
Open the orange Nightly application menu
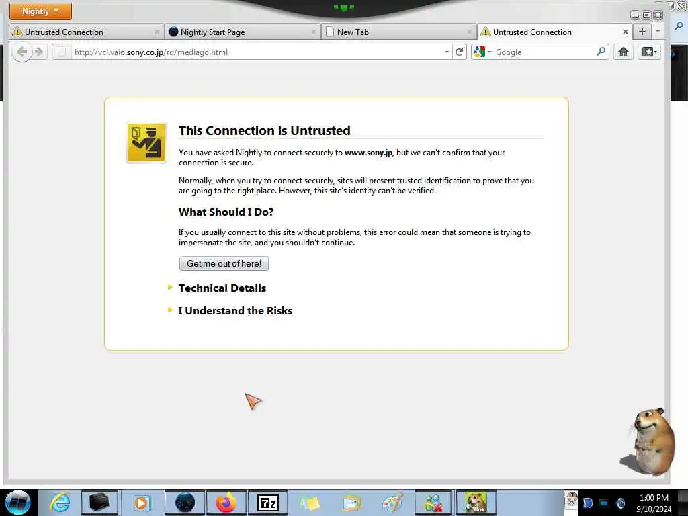click(40, 11)
